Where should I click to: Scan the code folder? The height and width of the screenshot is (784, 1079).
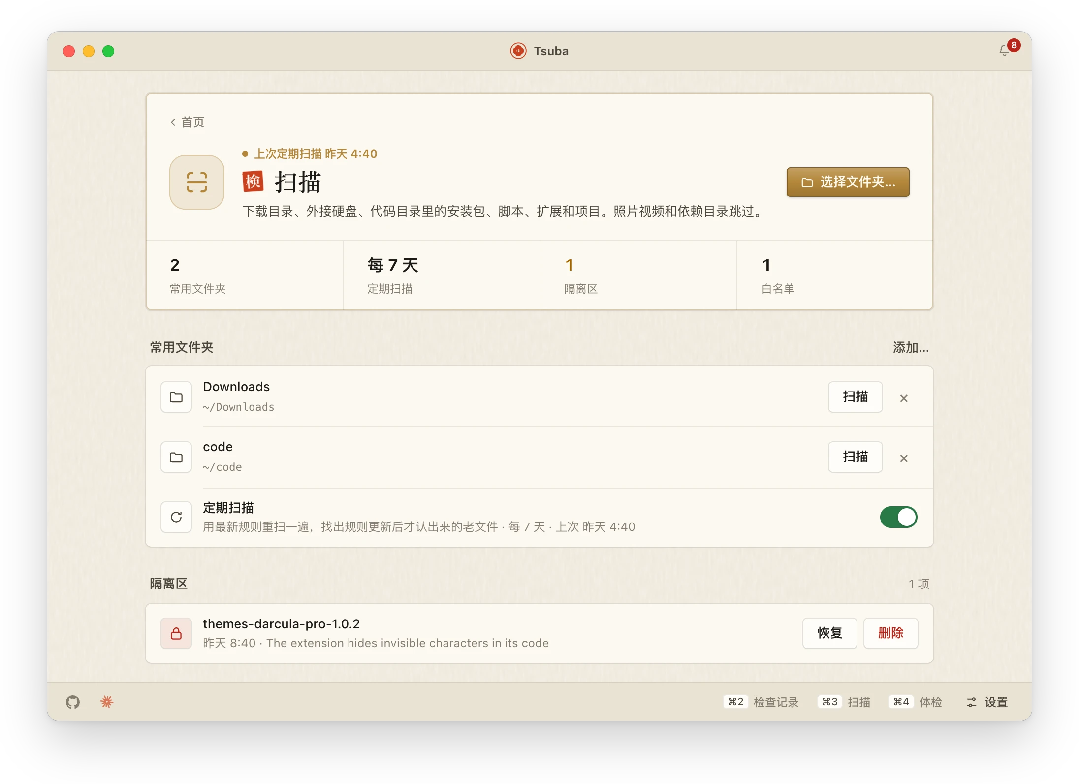(855, 457)
